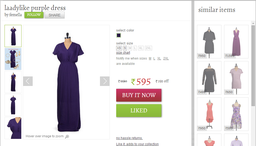The image size is (256, 146).
Task: Open the SHARE button
Action: 54,15
